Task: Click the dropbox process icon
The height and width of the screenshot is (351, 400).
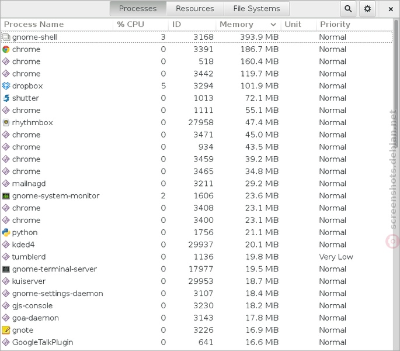Action: 6,86
